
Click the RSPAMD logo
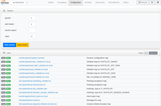click(x=5, y=2)
